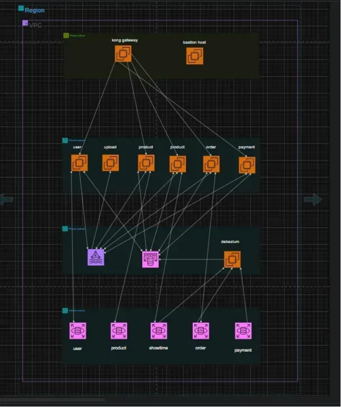Image resolution: width=341 pixels, height=407 pixels.
Task: Click the Region group label
Action: click(x=34, y=10)
